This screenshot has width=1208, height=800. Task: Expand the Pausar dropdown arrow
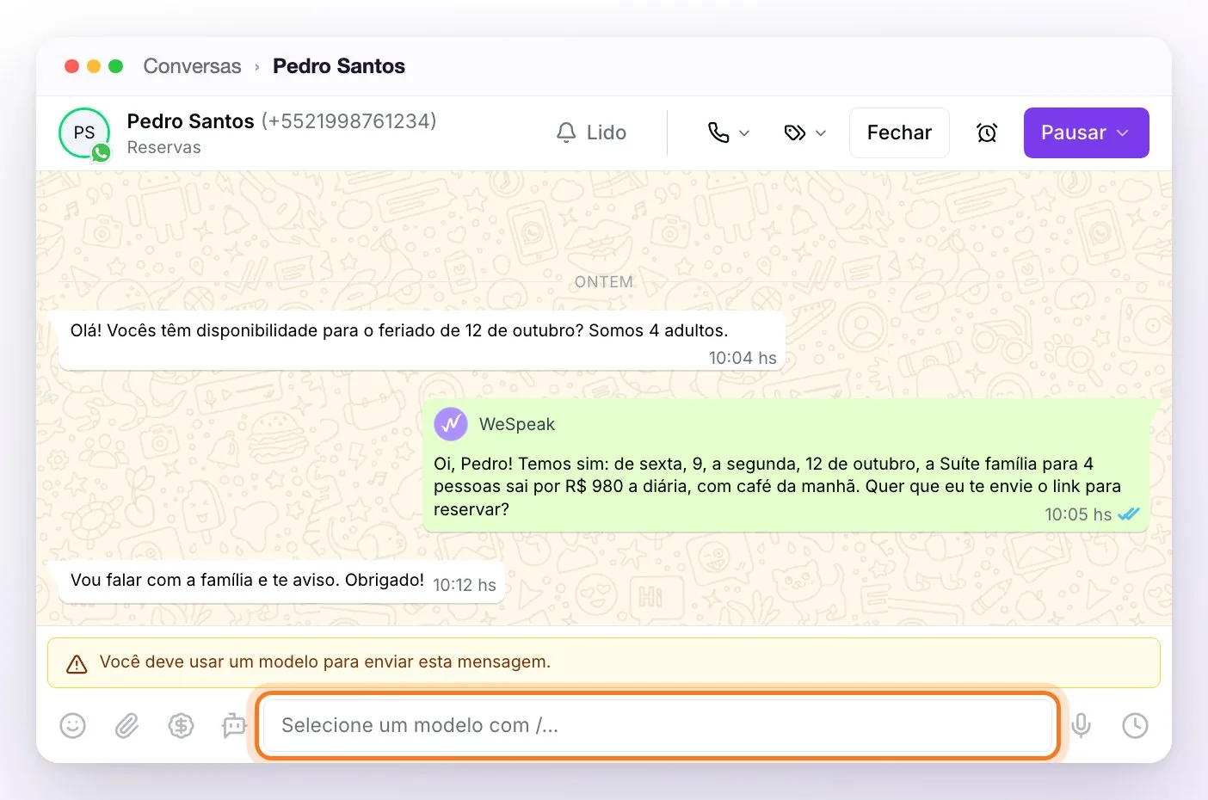point(1123,132)
